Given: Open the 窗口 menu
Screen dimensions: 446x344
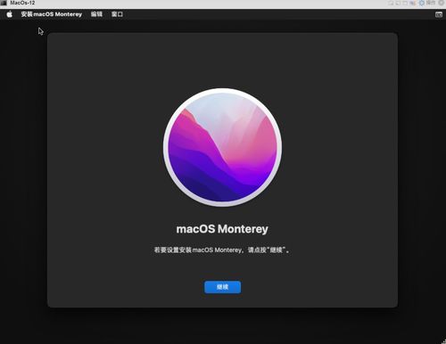Looking at the screenshot, I should click(x=117, y=14).
